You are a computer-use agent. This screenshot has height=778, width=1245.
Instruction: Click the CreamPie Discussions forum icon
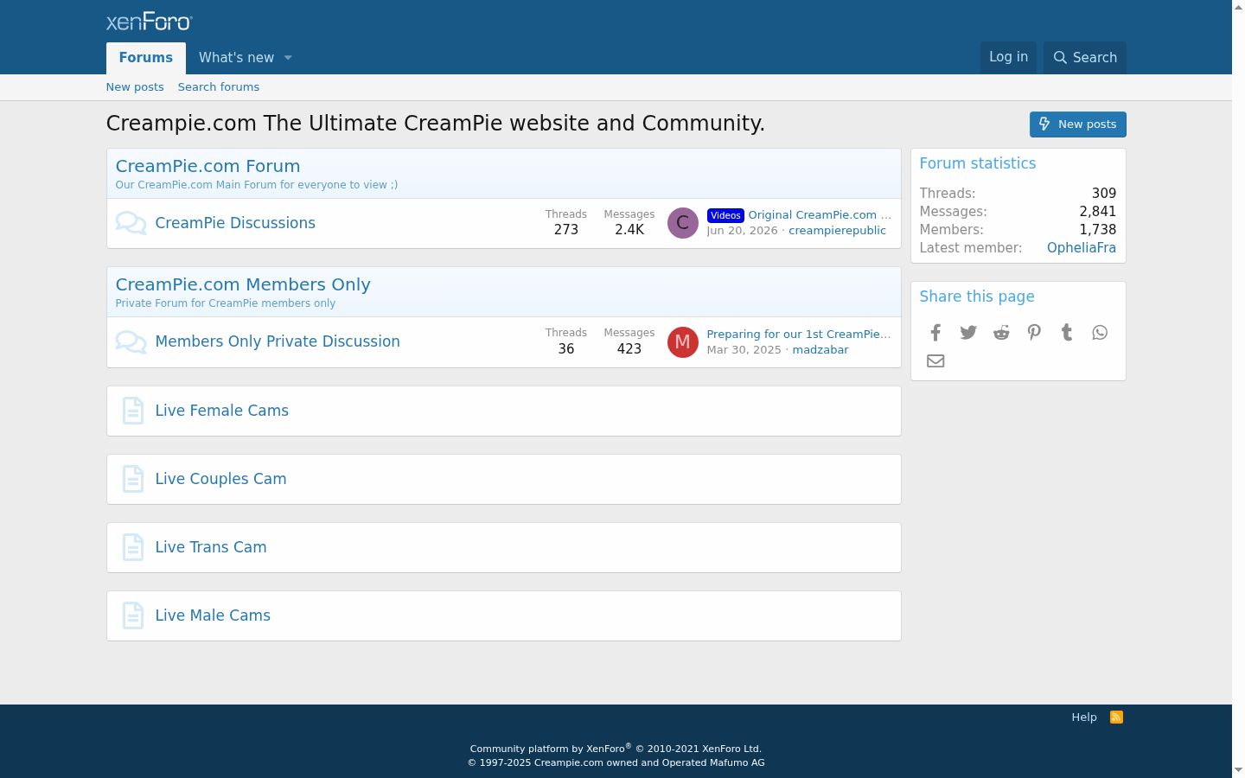tap(131, 223)
